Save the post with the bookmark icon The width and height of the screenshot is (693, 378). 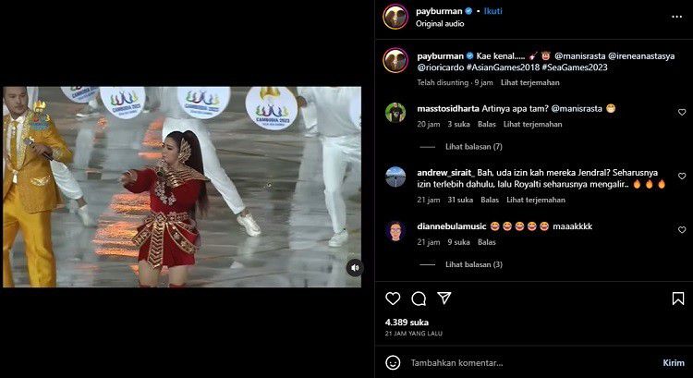click(678, 299)
